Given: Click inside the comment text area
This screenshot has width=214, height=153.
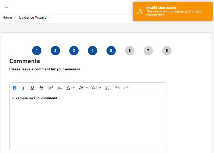Looking at the screenshot, I should click(88, 122).
